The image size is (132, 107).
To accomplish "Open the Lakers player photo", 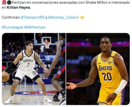I will point(98,69).
